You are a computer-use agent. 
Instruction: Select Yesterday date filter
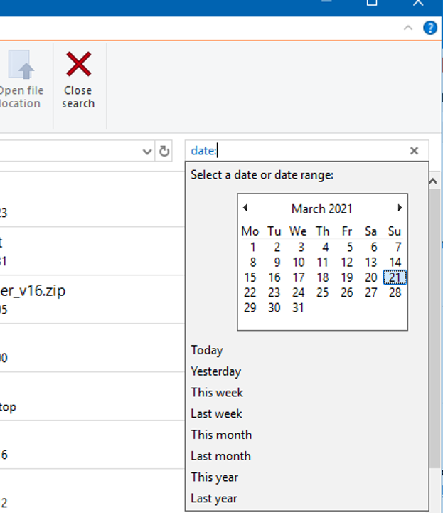pos(215,371)
